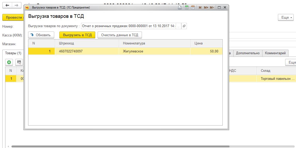The width and height of the screenshot is (296, 148).
Task: Click the M- memory subtract button
Action: [212, 8]
